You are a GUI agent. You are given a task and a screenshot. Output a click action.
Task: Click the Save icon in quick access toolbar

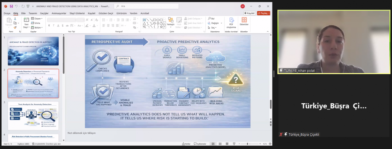(11, 6)
